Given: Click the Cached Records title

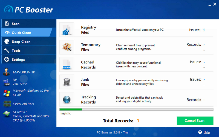Looking at the screenshot, I should pyautogui.click(x=88, y=65).
